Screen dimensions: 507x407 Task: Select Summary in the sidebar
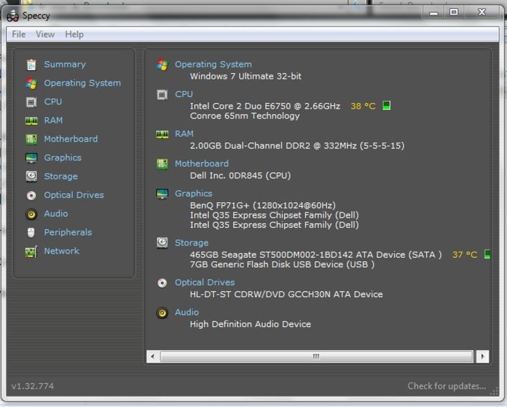[x=65, y=64]
